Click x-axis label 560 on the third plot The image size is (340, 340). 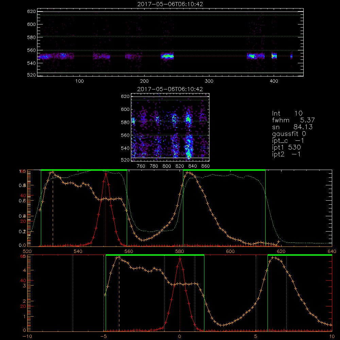point(129,251)
